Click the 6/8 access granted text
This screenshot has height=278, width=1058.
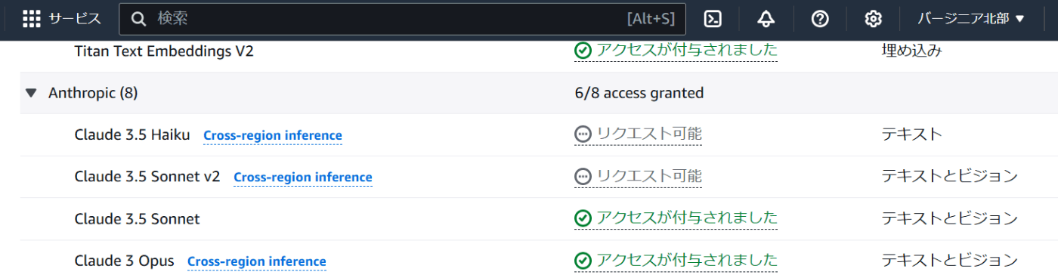[639, 93]
